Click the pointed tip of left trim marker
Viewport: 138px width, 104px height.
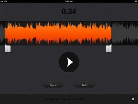[5, 44]
